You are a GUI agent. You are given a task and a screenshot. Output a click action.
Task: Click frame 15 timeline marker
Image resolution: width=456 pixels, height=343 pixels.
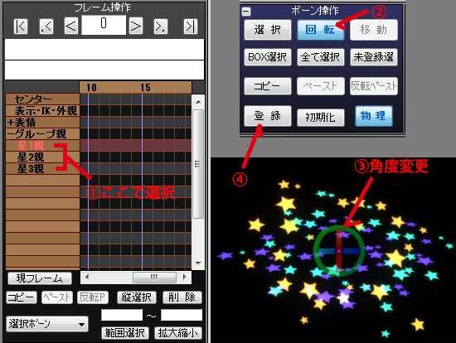pos(145,88)
